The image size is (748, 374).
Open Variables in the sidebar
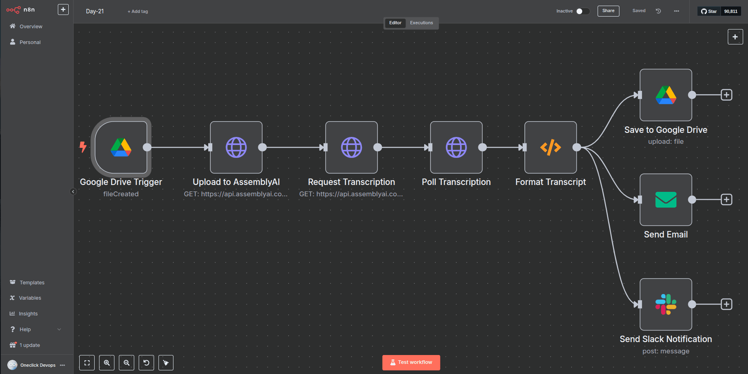coord(30,298)
